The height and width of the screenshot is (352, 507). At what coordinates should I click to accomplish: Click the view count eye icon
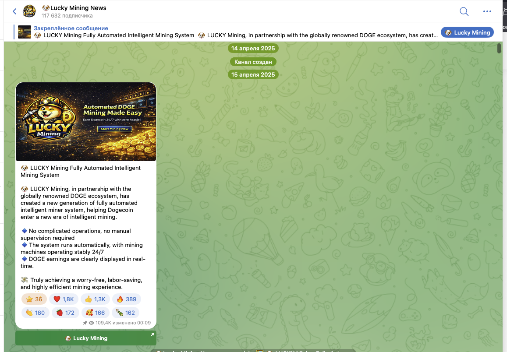[91, 323]
